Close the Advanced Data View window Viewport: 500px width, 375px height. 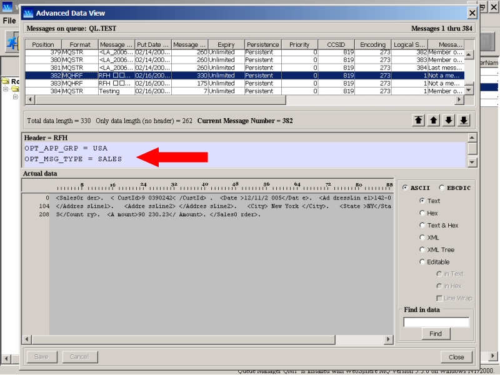(x=472, y=13)
